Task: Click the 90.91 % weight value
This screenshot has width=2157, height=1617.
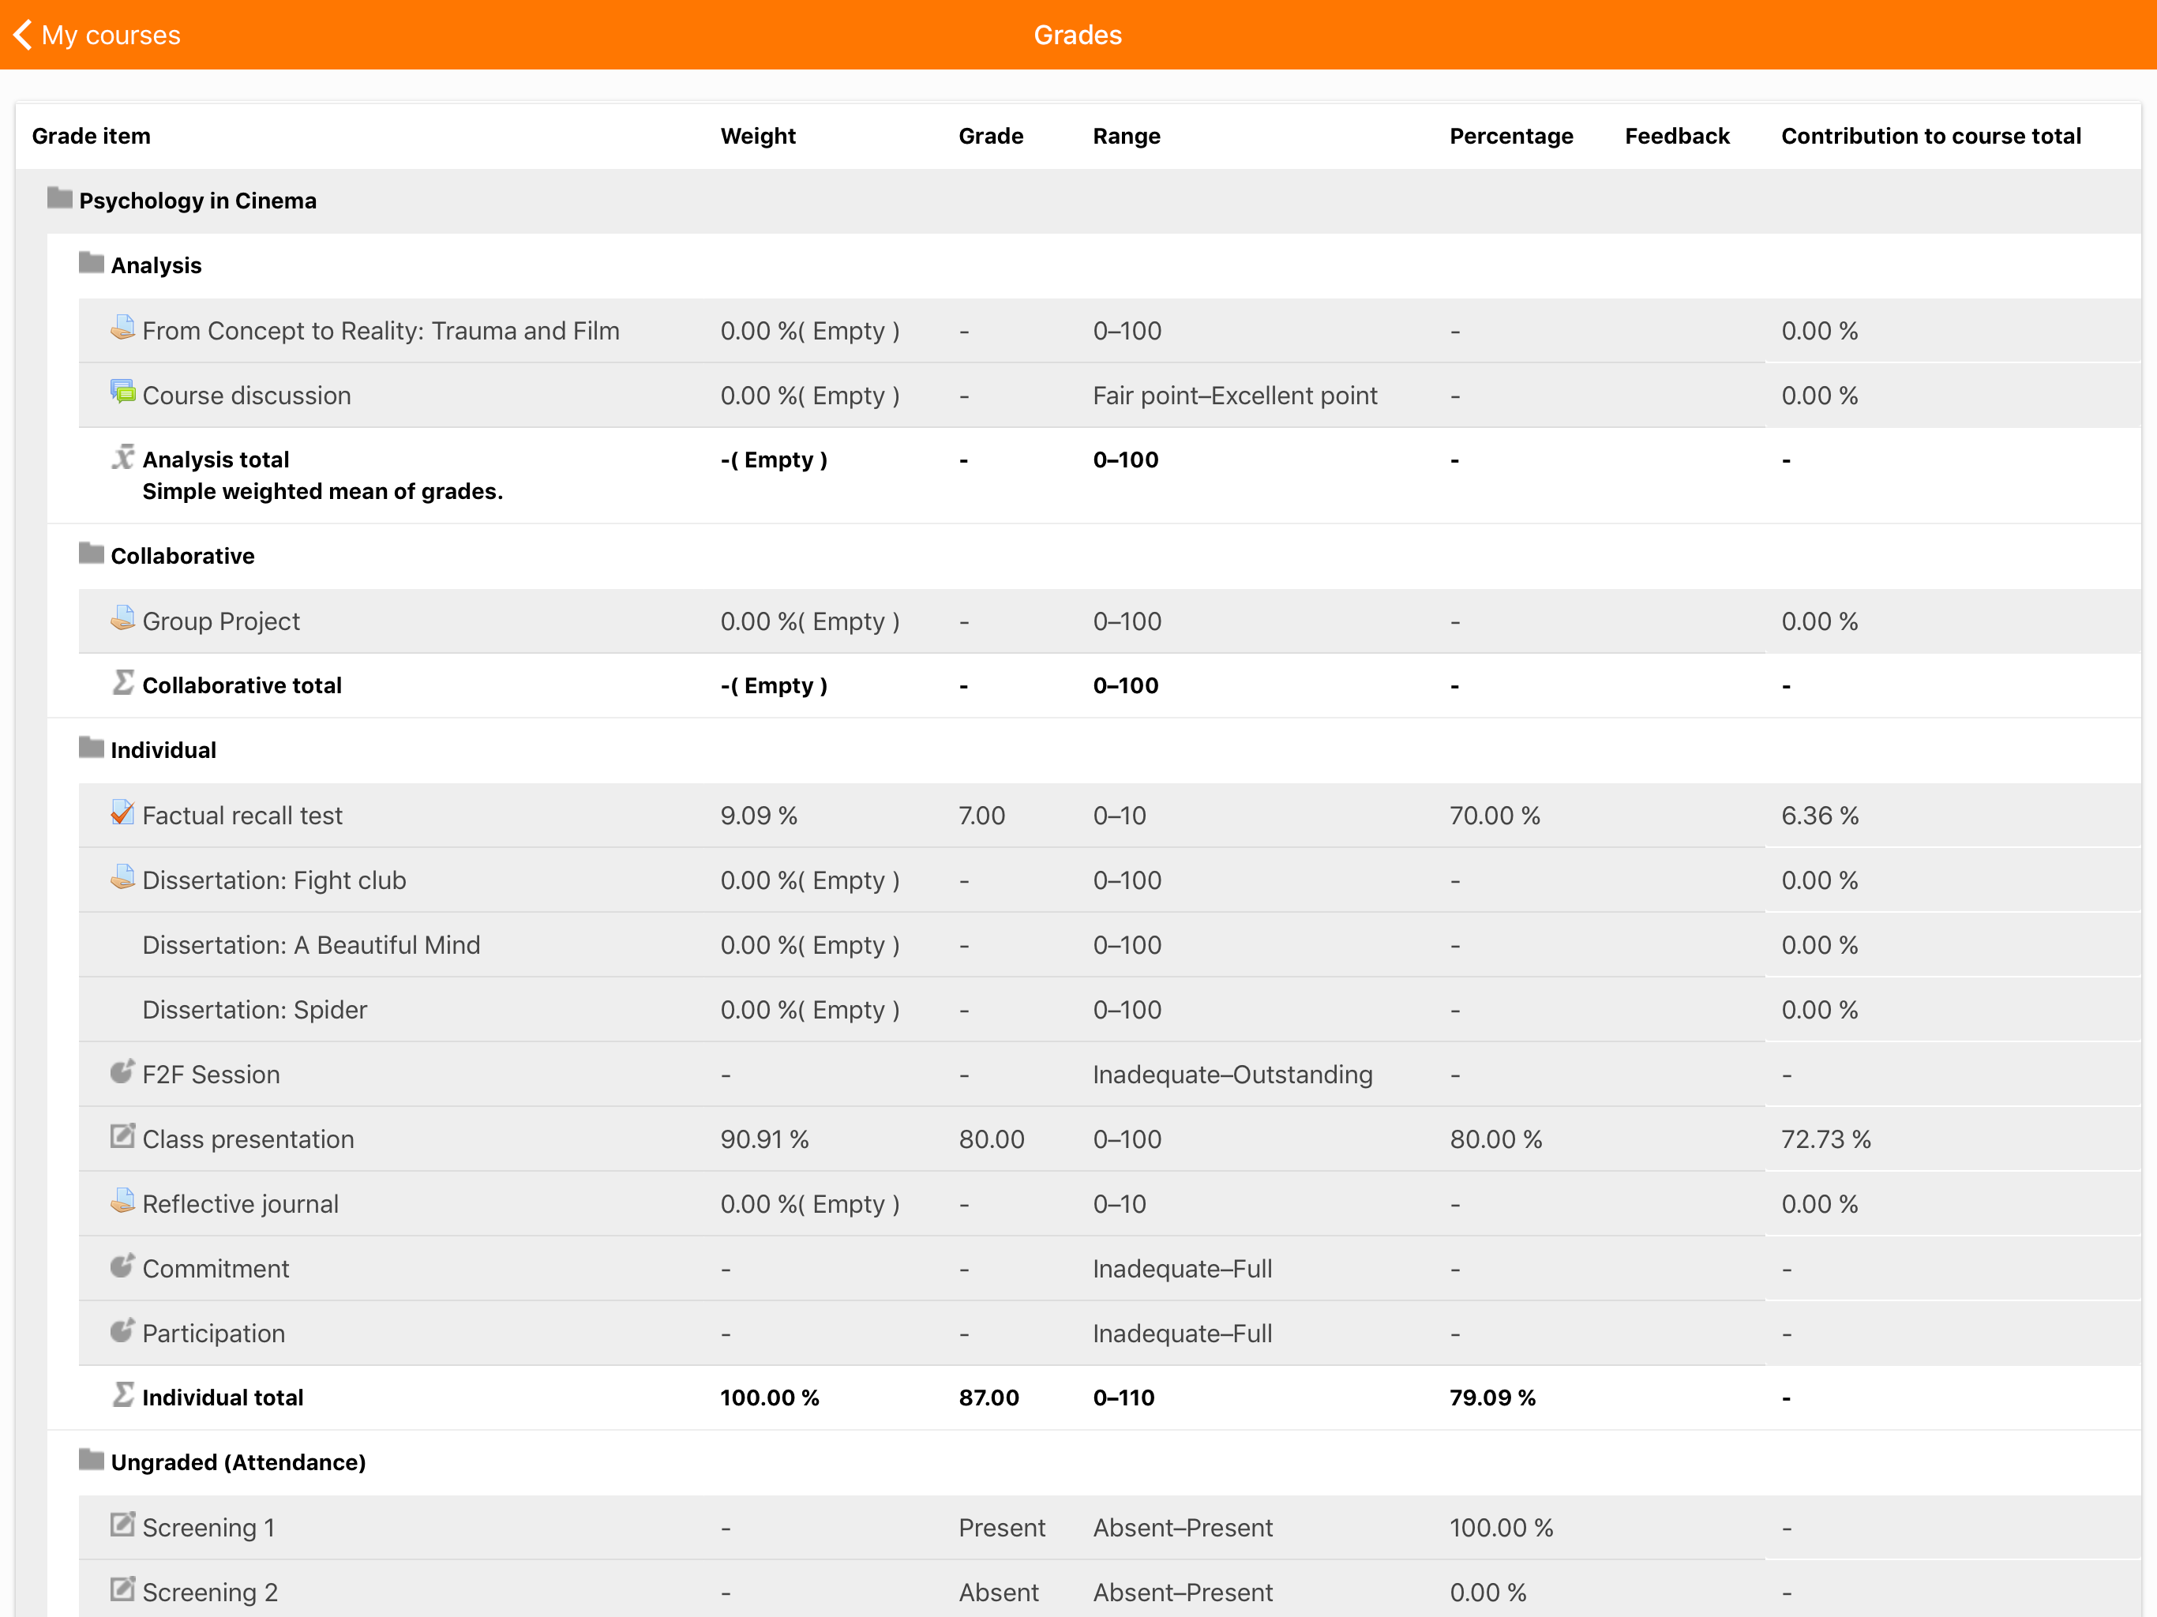Action: (x=764, y=1139)
